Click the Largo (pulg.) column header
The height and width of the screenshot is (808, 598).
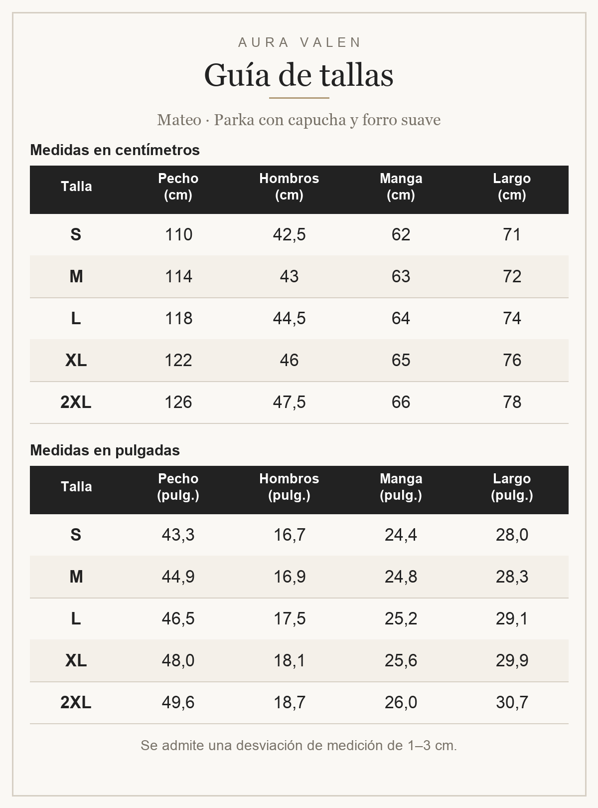click(512, 487)
